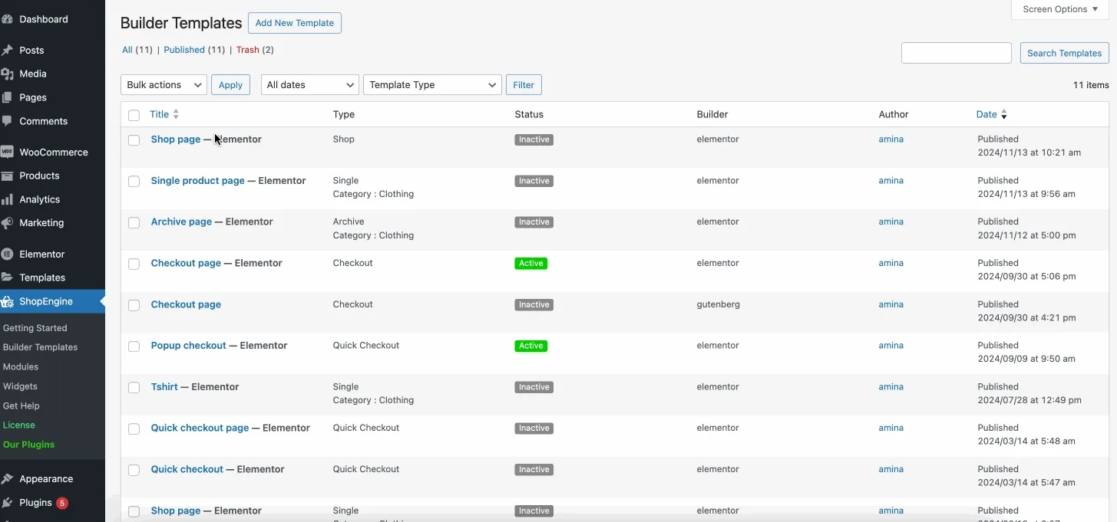Open Our Plugins submenu item
The image size is (1117, 522).
pyautogui.click(x=29, y=445)
